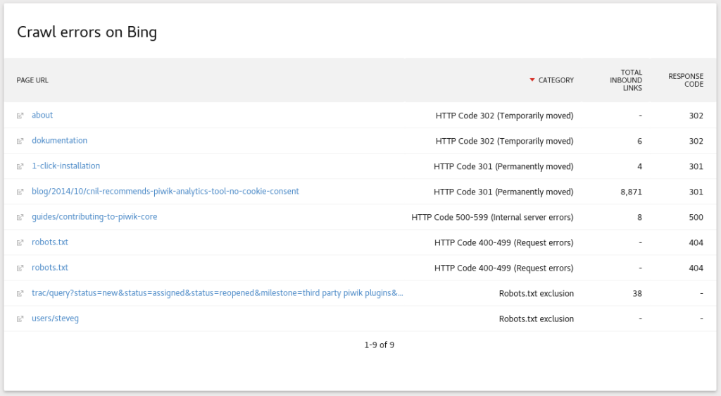
Task: Click external-link icon beside the trac/query URL
Action: (20, 293)
